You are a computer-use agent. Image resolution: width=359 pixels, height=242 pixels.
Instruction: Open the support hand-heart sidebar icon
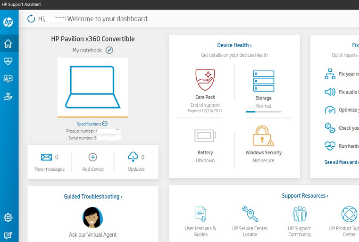point(8,96)
